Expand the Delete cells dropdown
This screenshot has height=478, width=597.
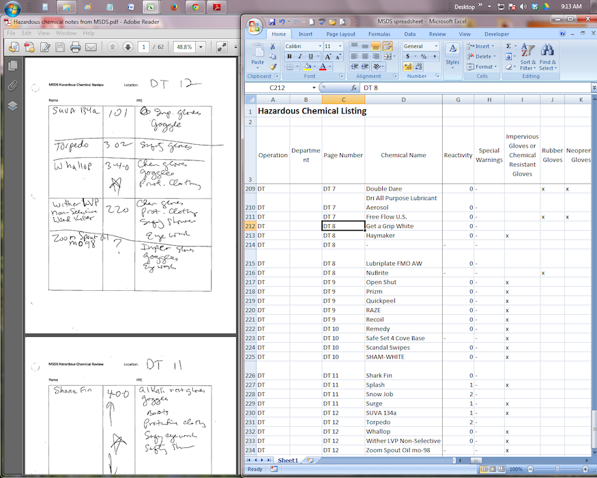(x=495, y=57)
